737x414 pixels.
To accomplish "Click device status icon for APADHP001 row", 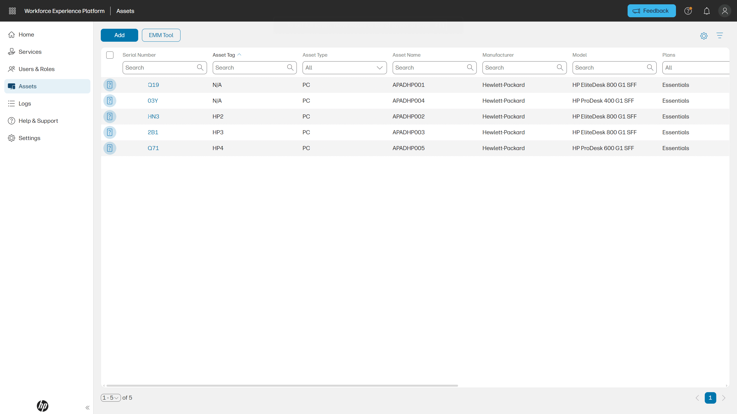I will (110, 85).
